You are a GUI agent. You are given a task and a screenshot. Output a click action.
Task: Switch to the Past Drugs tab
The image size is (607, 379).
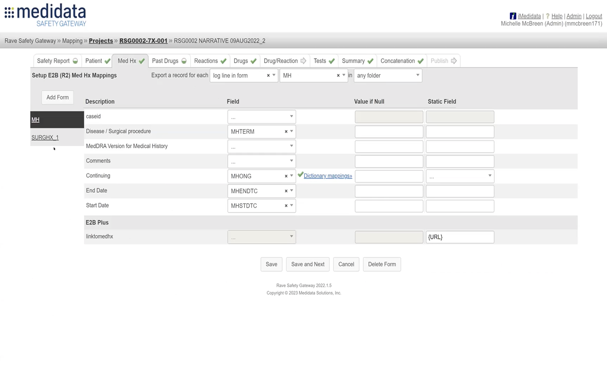point(165,61)
